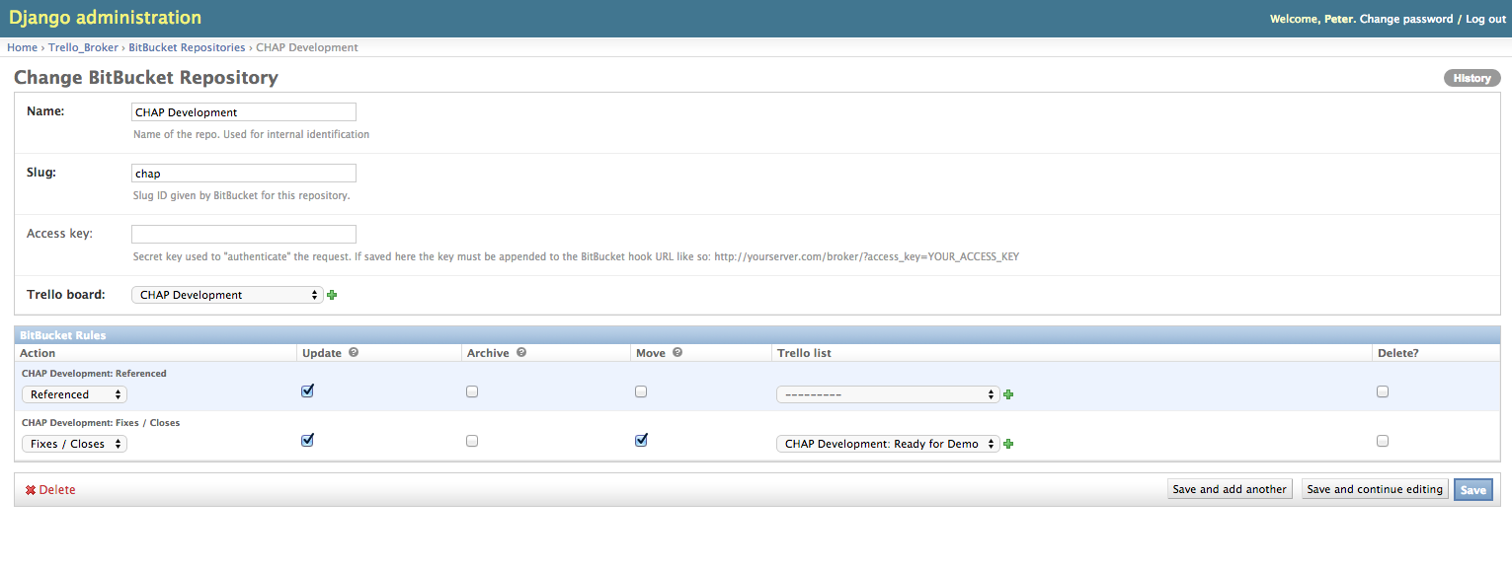Image resolution: width=1512 pixels, height=567 pixels.
Task: Uncheck Move for the Fixes / Closes rule
Action: tap(641, 440)
